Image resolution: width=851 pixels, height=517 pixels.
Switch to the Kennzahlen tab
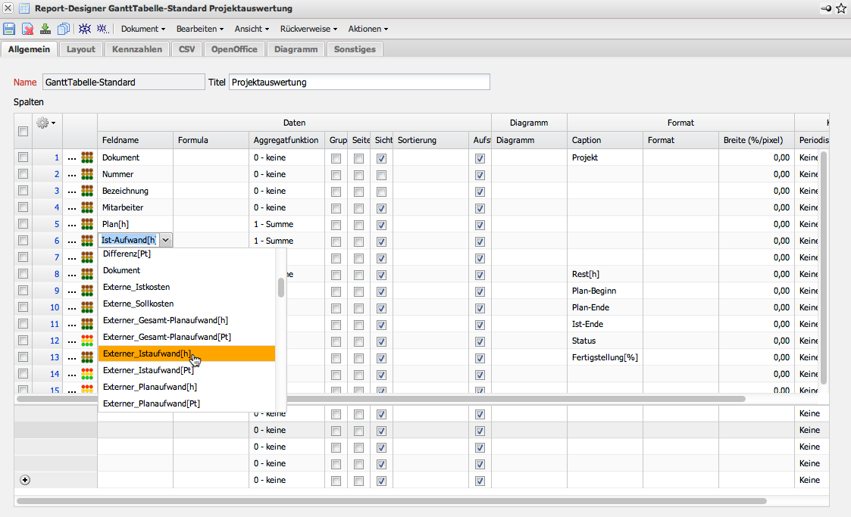click(137, 49)
